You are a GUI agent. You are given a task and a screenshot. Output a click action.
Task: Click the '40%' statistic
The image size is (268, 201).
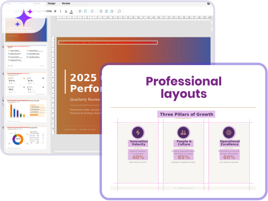tap(138, 157)
